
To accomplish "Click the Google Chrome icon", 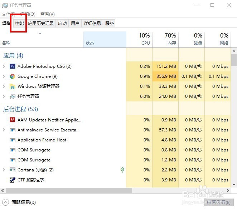I will tap(13, 76).
